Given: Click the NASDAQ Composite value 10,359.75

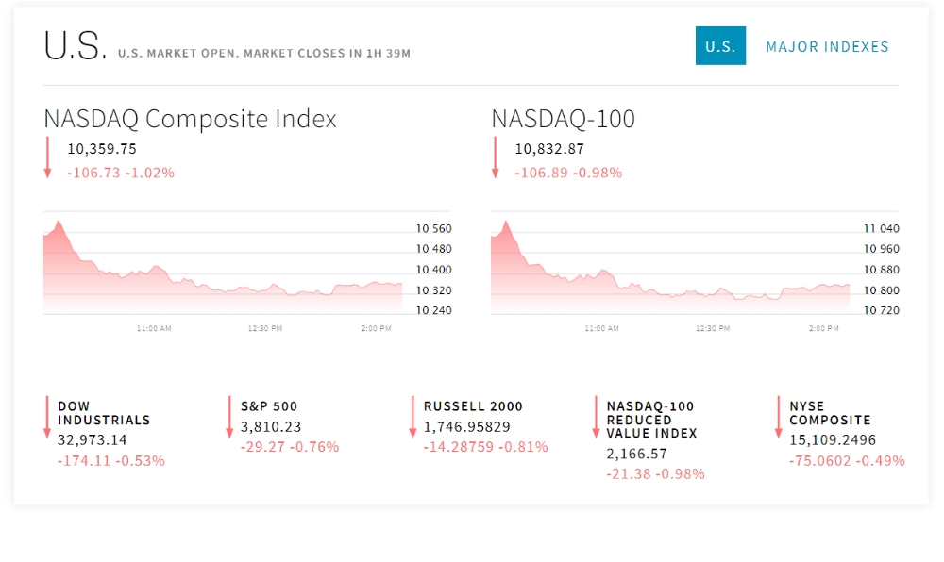Looking at the screenshot, I should click(x=102, y=149).
